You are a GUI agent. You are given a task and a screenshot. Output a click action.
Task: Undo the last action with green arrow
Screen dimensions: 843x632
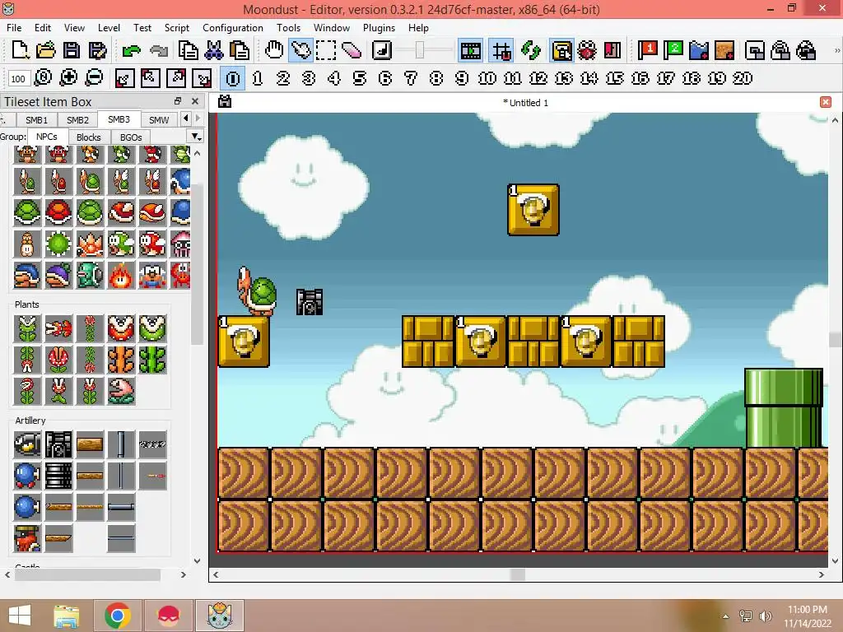pyautogui.click(x=131, y=50)
